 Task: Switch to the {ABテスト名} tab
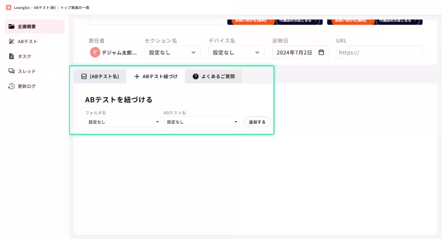tap(99, 76)
